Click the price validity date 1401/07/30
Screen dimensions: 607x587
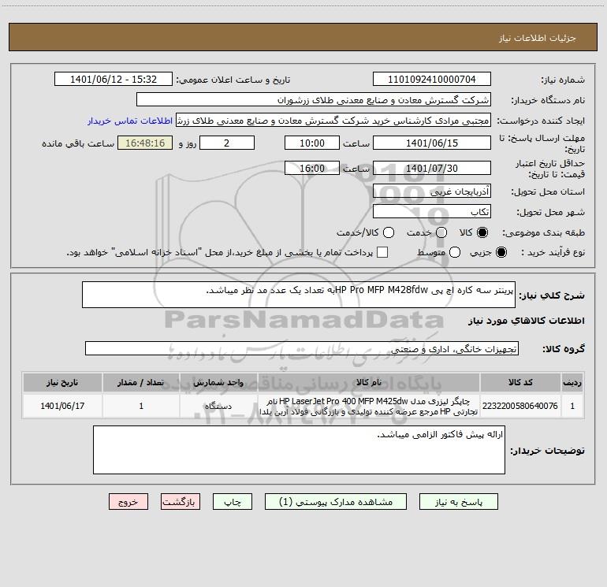click(432, 168)
